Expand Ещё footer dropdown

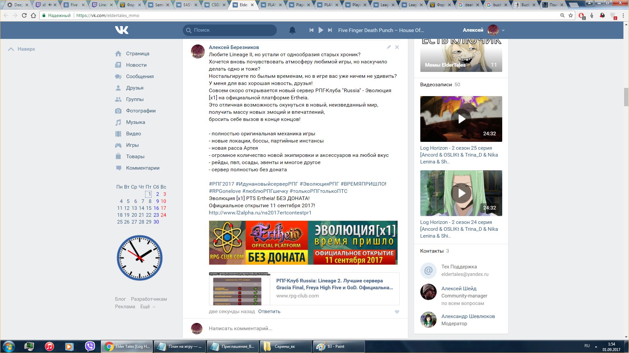coord(148,307)
